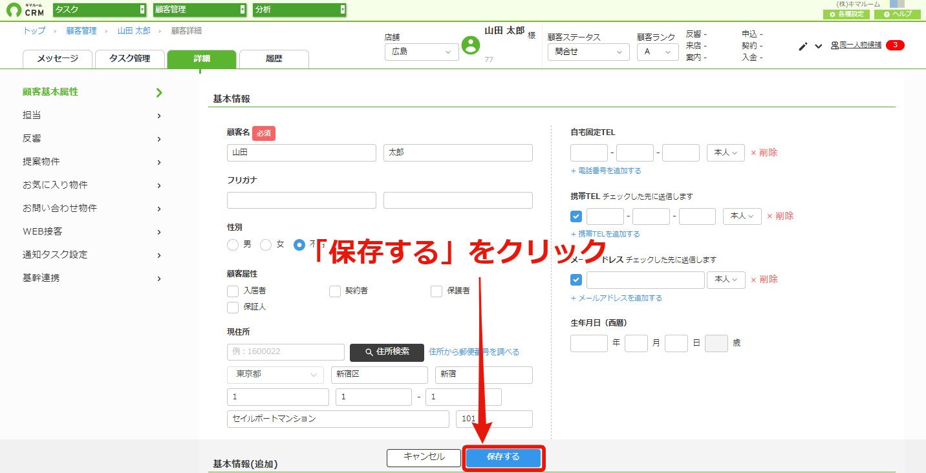Click the キャンセル button

click(x=424, y=457)
